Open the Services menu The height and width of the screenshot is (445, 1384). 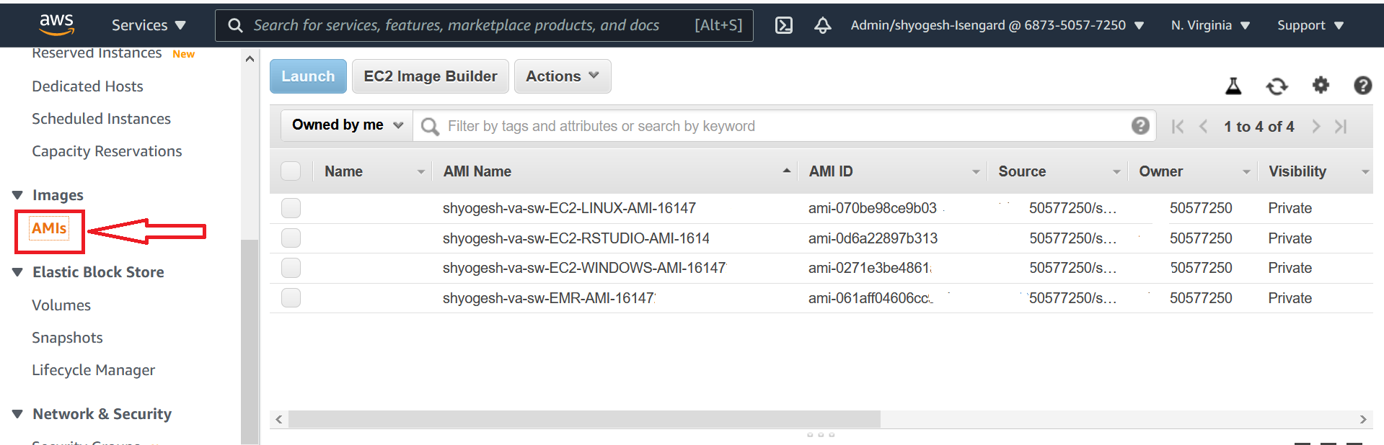point(149,25)
